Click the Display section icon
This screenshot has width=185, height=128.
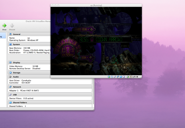(11, 62)
